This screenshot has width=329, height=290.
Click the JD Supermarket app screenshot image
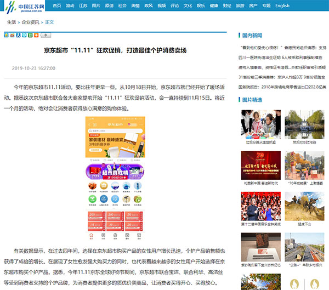[115, 178]
